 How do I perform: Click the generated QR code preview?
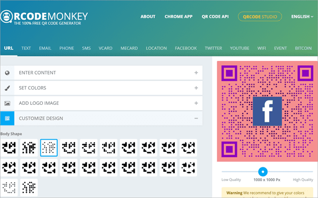[267, 111]
